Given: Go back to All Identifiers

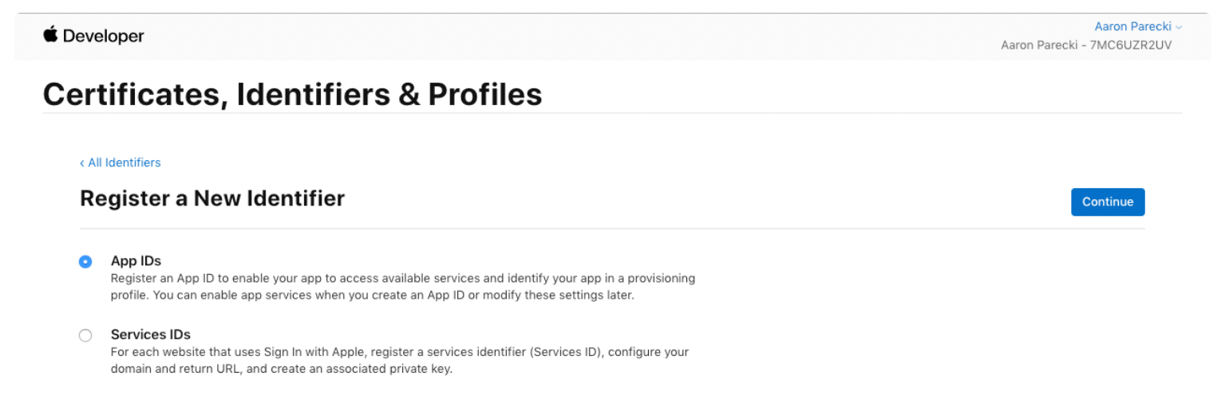Looking at the screenshot, I should pyautogui.click(x=124, y=162).
